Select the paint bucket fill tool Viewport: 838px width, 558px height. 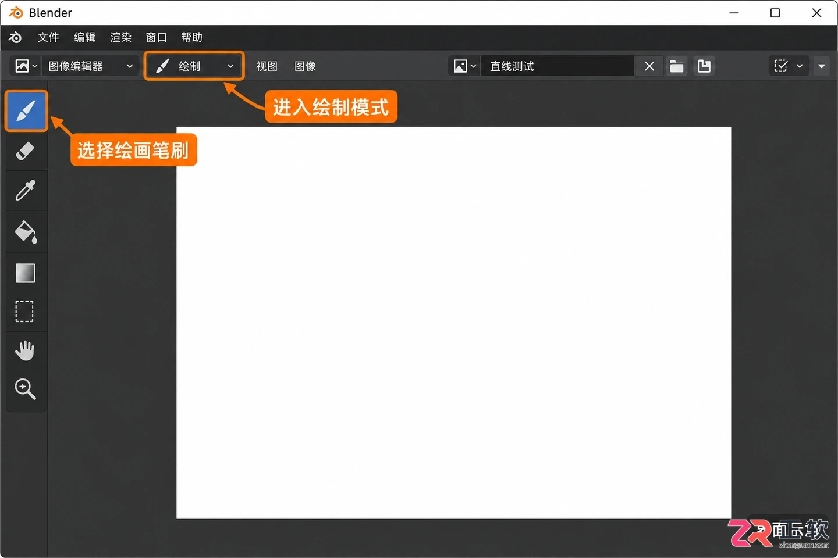pyautogui.click(x=25, y=231)
